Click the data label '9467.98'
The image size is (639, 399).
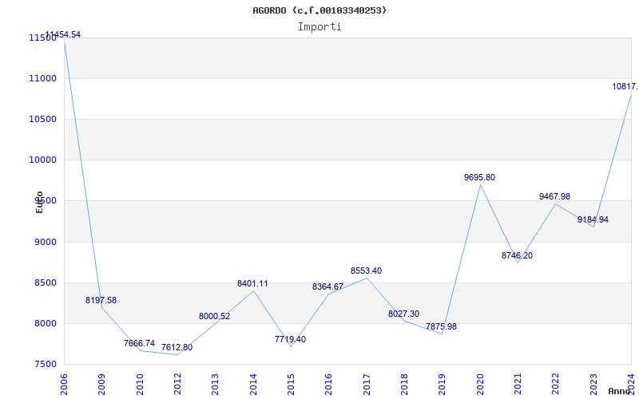coord(554,197)
